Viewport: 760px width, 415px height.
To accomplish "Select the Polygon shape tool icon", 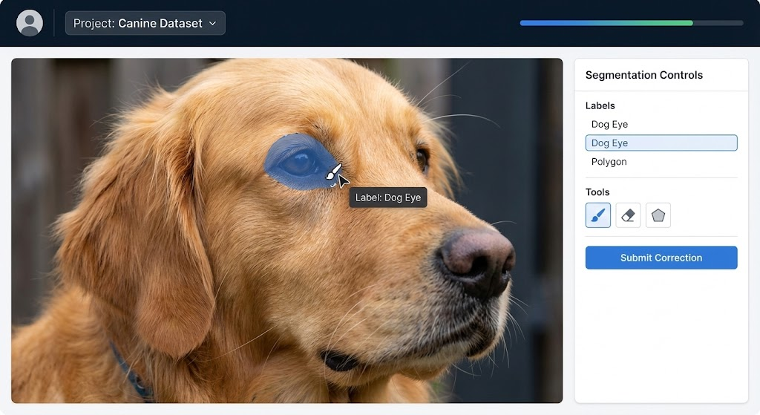I will 658,215.
